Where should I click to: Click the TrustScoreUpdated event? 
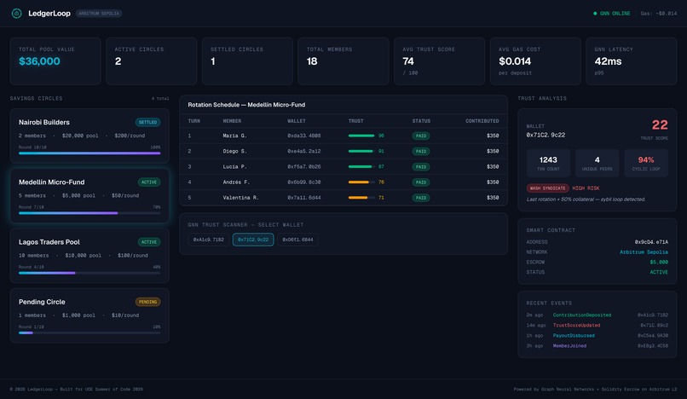tap(576, 326)
